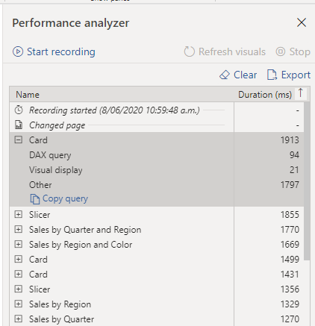Expand the Sales by Quarter and Region row
Screen dimensions: 315x326
[x=19, y=229]
